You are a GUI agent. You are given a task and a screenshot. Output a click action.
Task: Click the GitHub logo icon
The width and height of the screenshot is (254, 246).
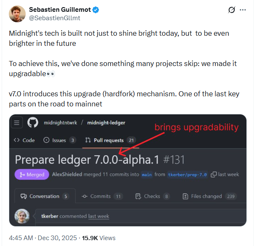tap(32, 123)
